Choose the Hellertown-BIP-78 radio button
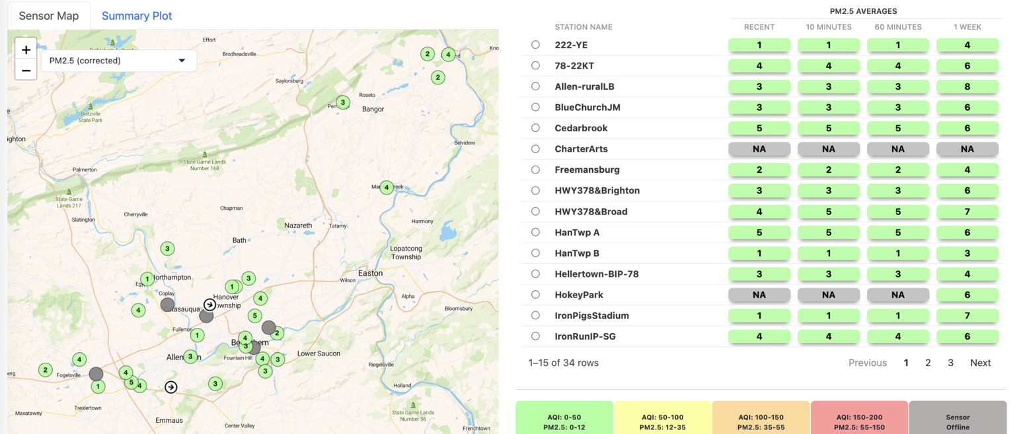Viewport: 1015px width, 434px height. coord(535,274)
